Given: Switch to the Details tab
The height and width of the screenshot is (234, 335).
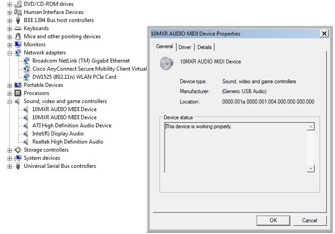Looking at the screenshot, I should tap(204, 47).
